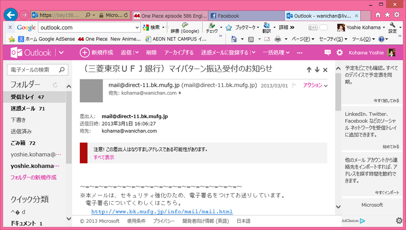Switch to the Facebook browser tab
Image resolution: width=406 pixels, height=230 pixels.
point(246,16)
